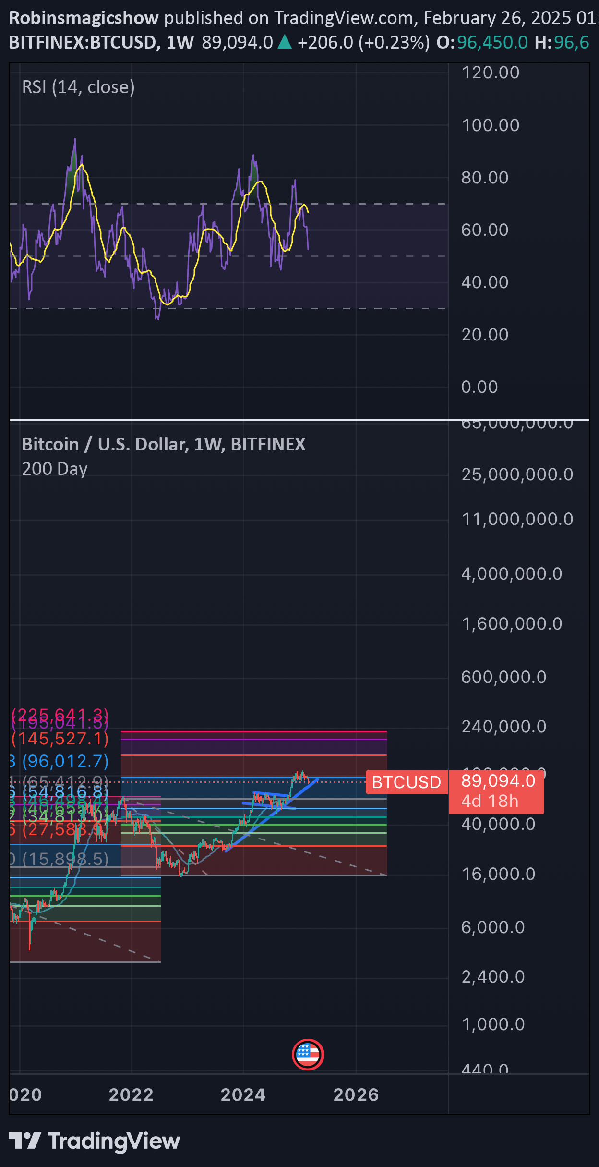Click the green up-triangle price change indicator
Image resolution: width=599 pixels, height=1167 pixels.
[285, 42]
